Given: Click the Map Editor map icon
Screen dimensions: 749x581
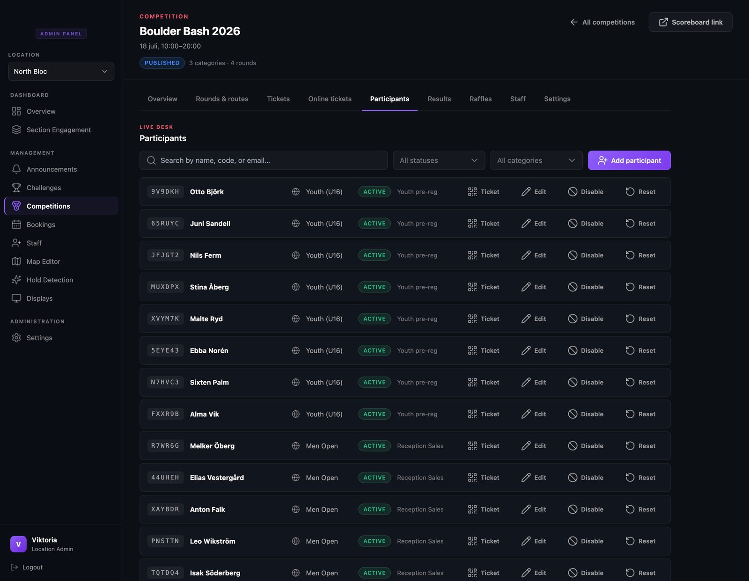Looking at the screenshot, I should point(16,261).
